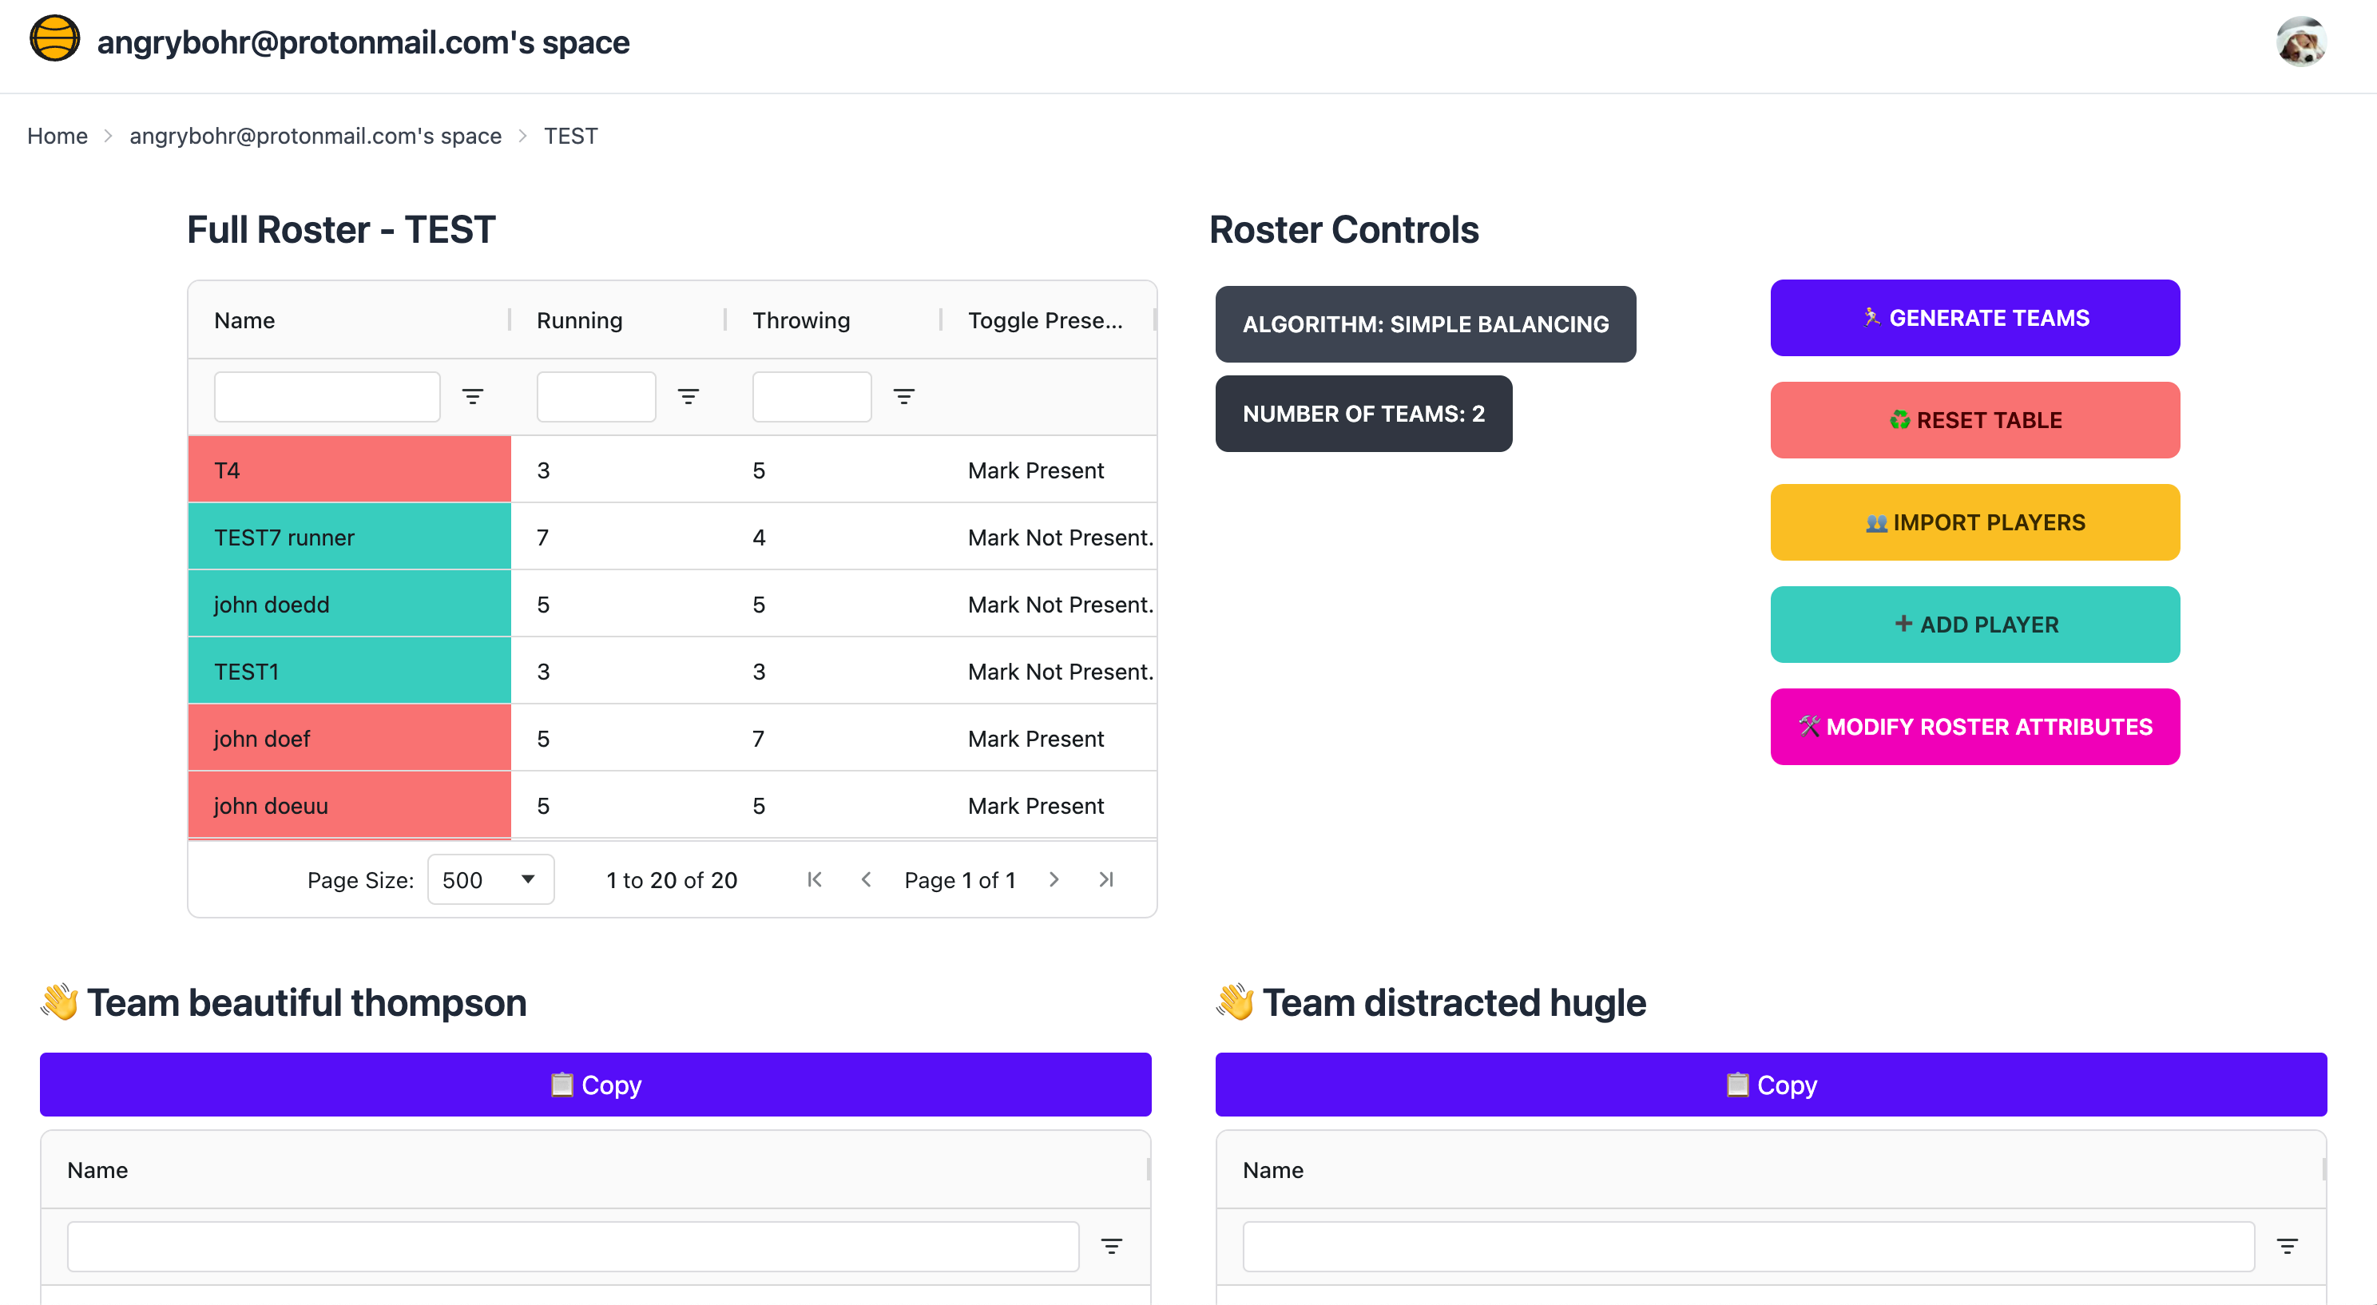The height and width of the screenshot is (1305, 2377).
Task: Open the Running column filter icon
Action: click(x=688, y=397)
